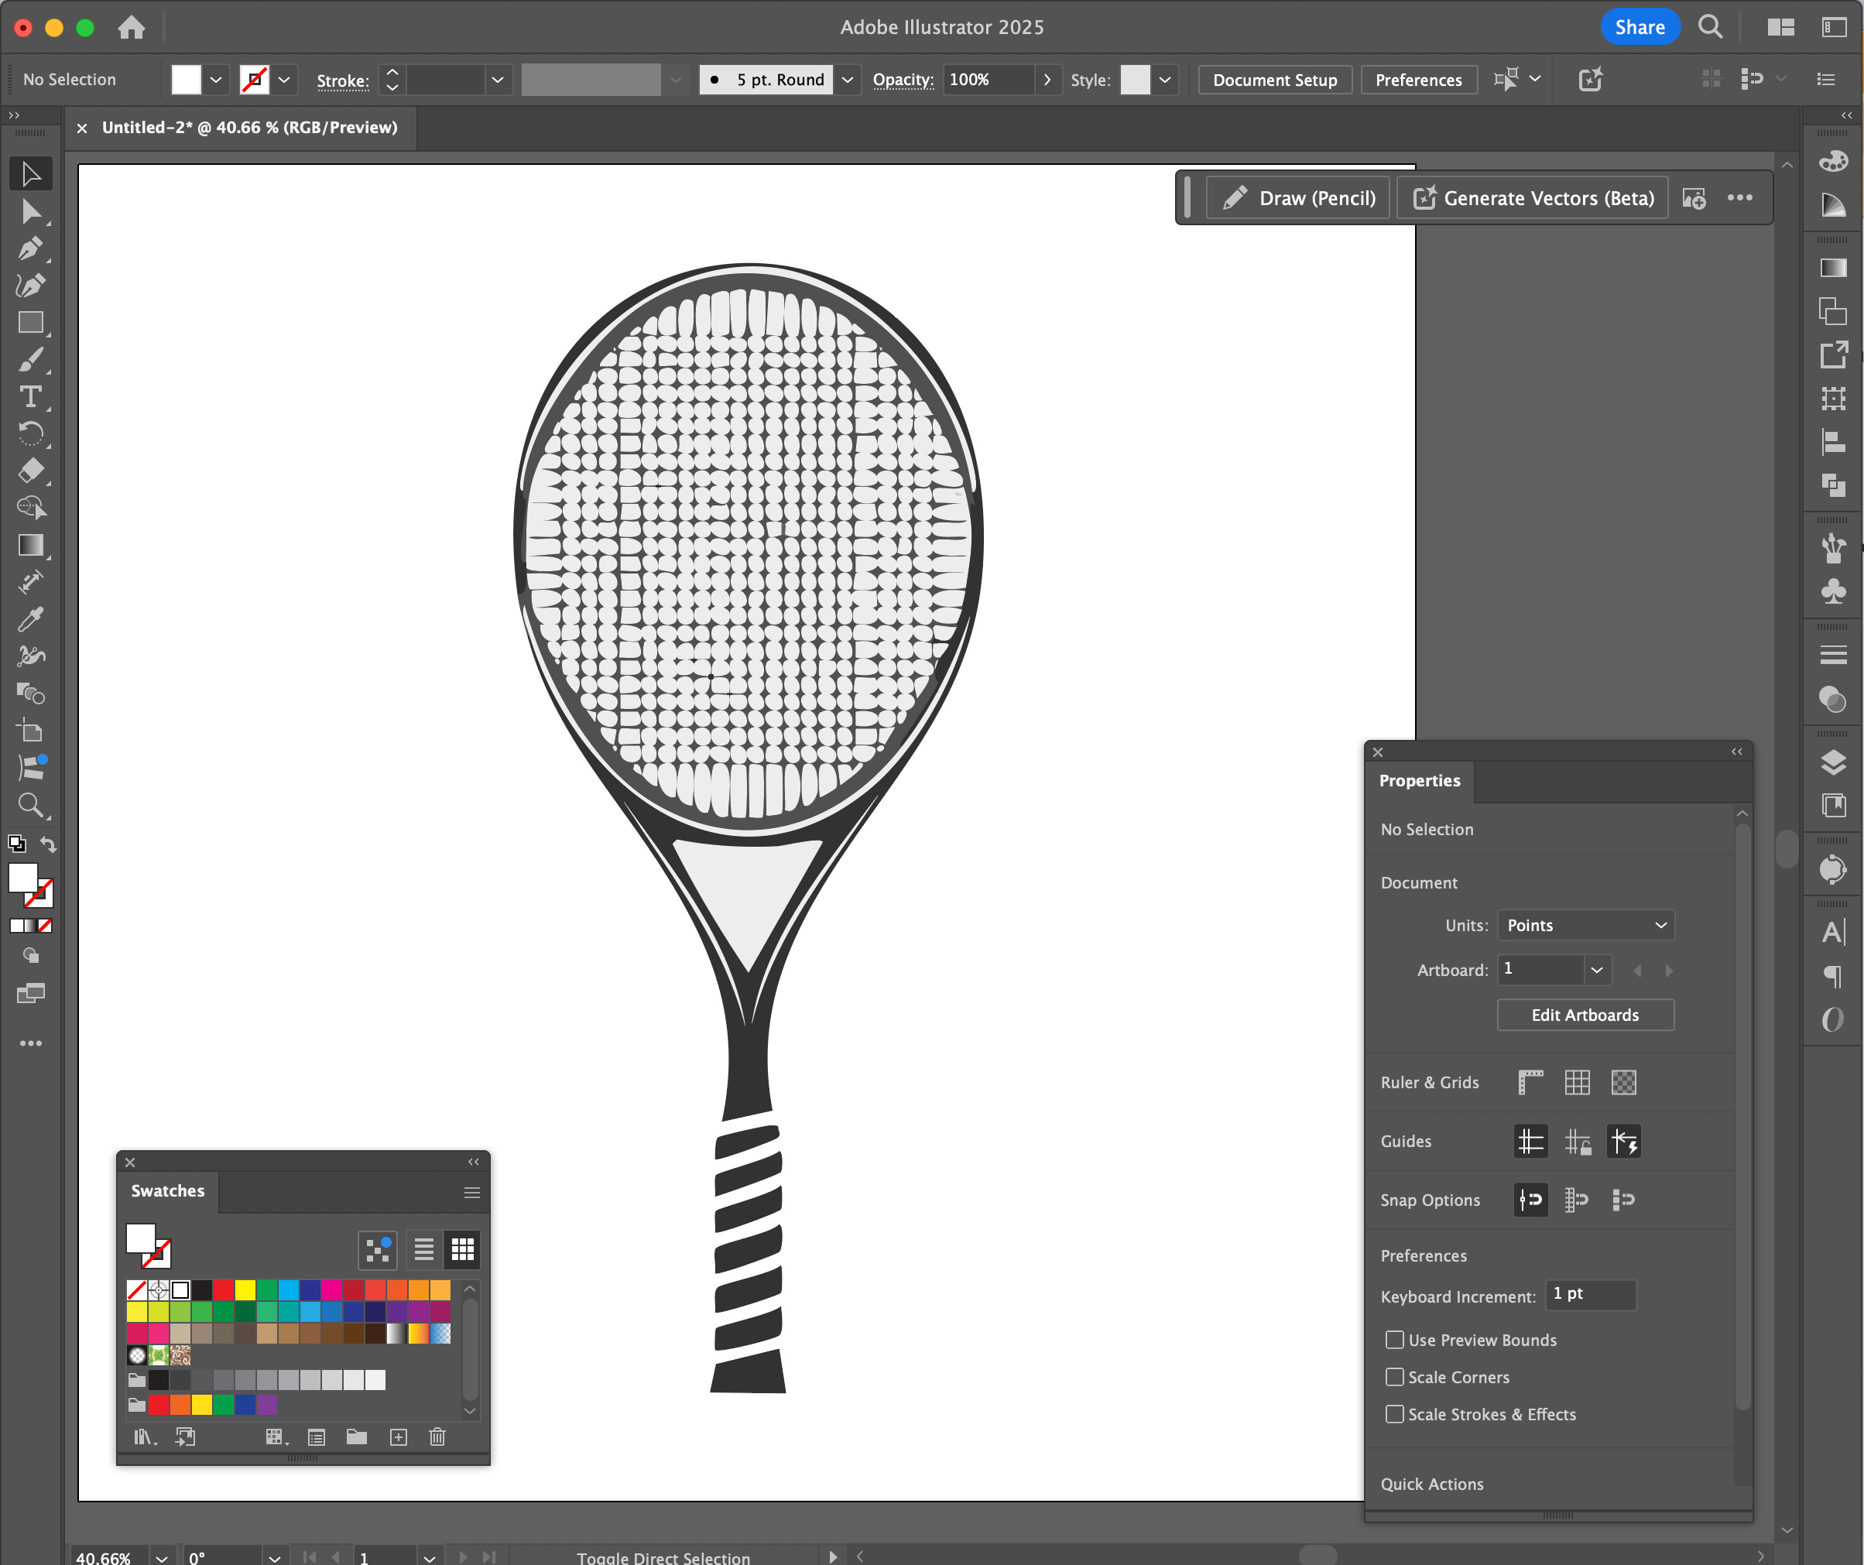Toggle the ruler display icon
1864x1565 pixels.
pos(1530,1082)
